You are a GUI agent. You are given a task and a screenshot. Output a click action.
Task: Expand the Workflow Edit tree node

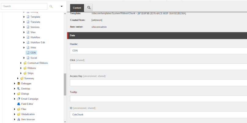pos(24,42)
